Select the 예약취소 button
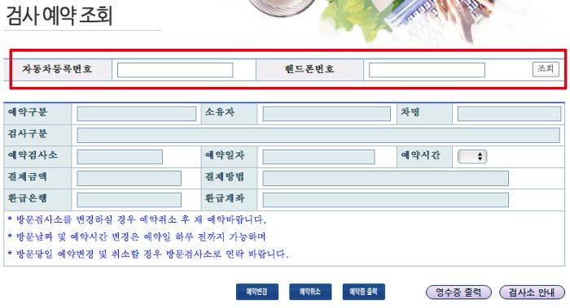The height and width of the screenshot is (308, 570). [x=310, y=292]
